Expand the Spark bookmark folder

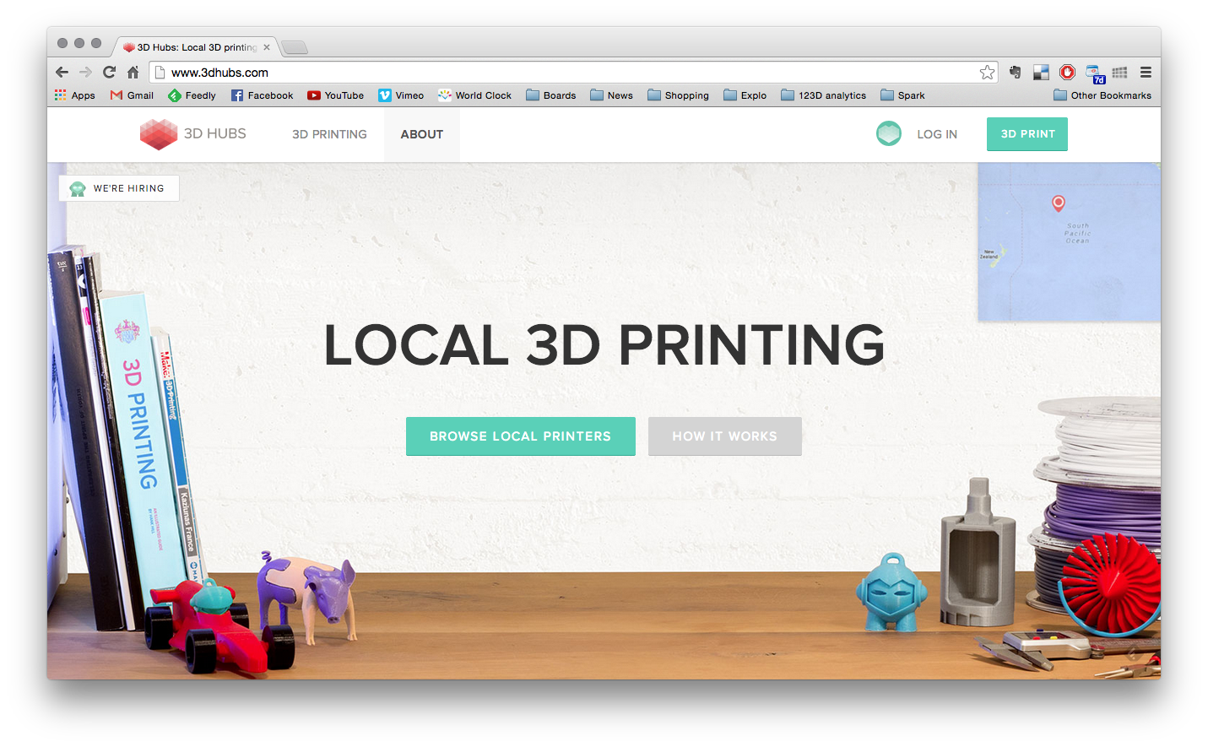tap(902, 95)
